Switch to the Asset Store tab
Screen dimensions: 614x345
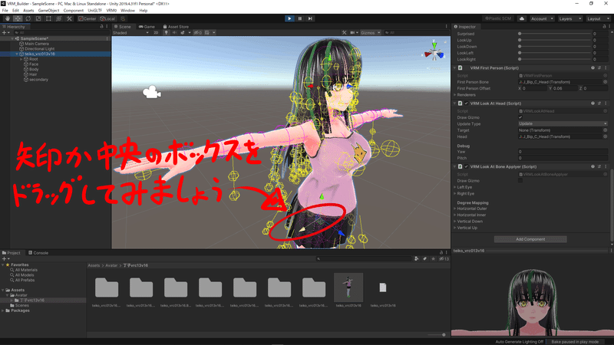tap(176, 27)
